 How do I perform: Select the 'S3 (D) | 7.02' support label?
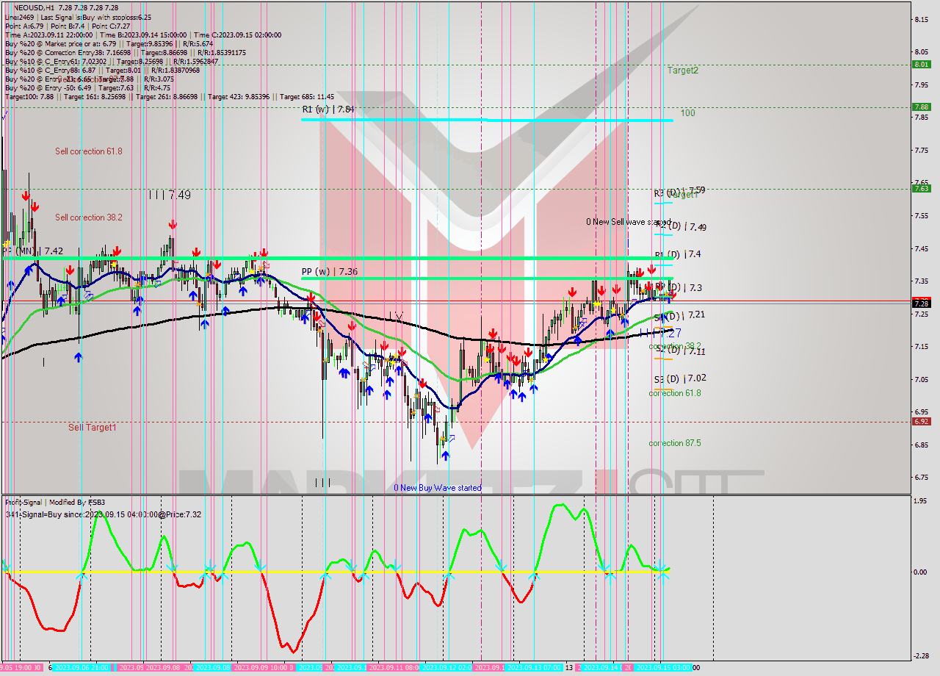tap(681, 378)
